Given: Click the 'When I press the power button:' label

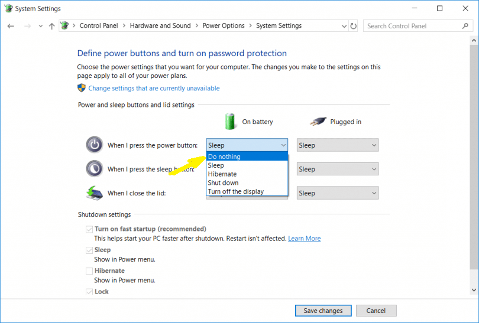Looking at the screenshot, I should [x=153, y=145].
